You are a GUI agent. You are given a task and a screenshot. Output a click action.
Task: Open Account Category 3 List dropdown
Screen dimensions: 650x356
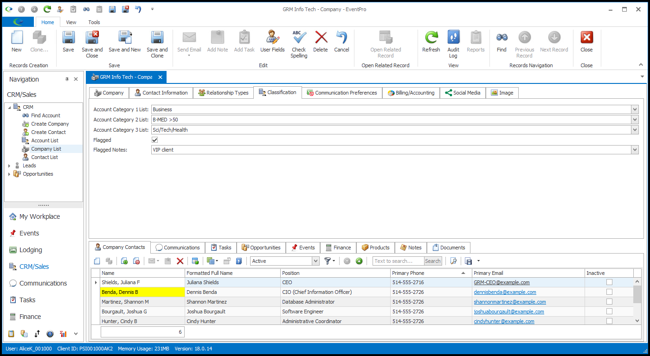[x=635, y=130]
